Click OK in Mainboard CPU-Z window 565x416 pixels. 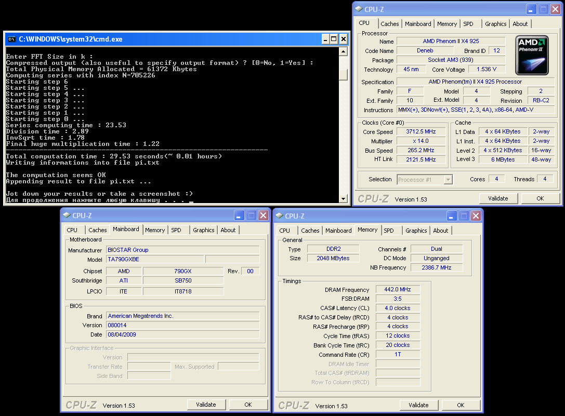[248, 405]
